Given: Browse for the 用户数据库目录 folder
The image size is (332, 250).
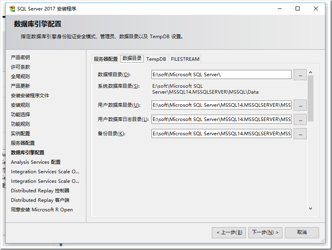Looking at the screenshot, I should click(x=300, y=105).
